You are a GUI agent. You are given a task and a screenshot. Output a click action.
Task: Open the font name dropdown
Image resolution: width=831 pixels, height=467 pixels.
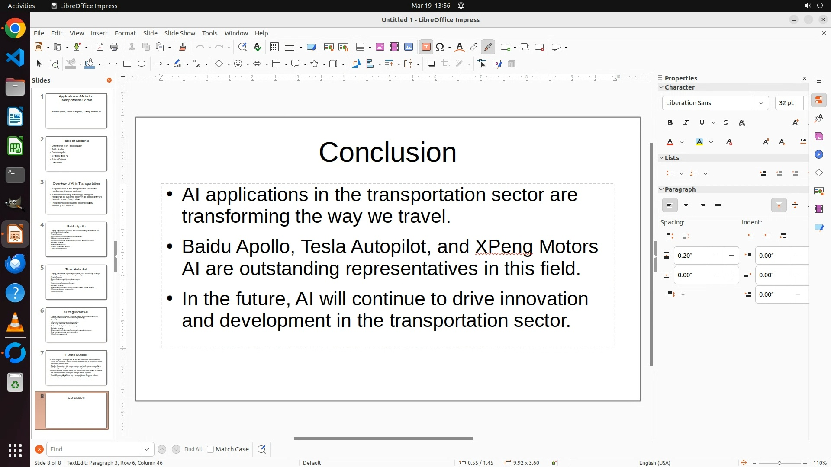(761, 103)
